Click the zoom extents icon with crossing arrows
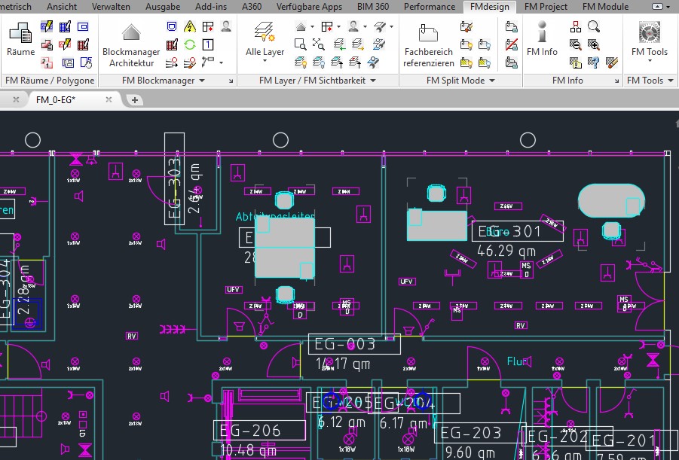Viewport: 679px width, 460px height. click(x=318, y=44)
